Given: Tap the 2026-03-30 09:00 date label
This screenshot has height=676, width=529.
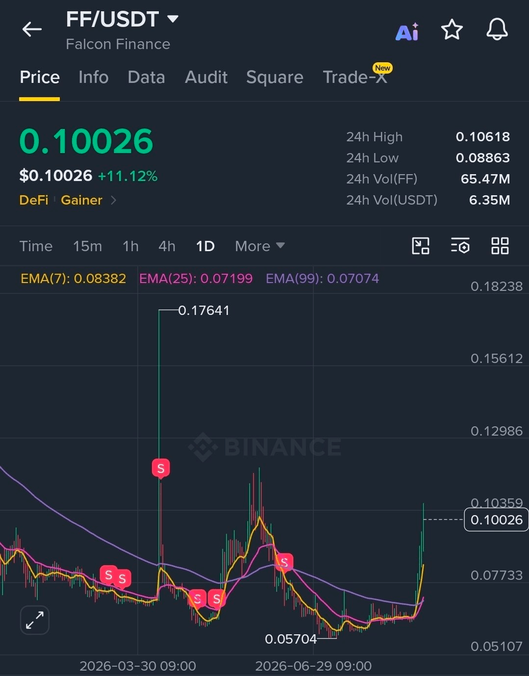Looking at the screenshot, I should point(138,666).
